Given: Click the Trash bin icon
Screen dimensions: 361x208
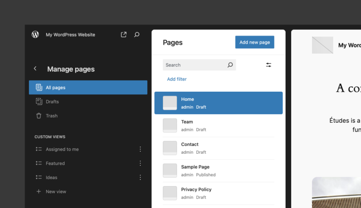Looking at the screenshot, I should coord(39,116).
